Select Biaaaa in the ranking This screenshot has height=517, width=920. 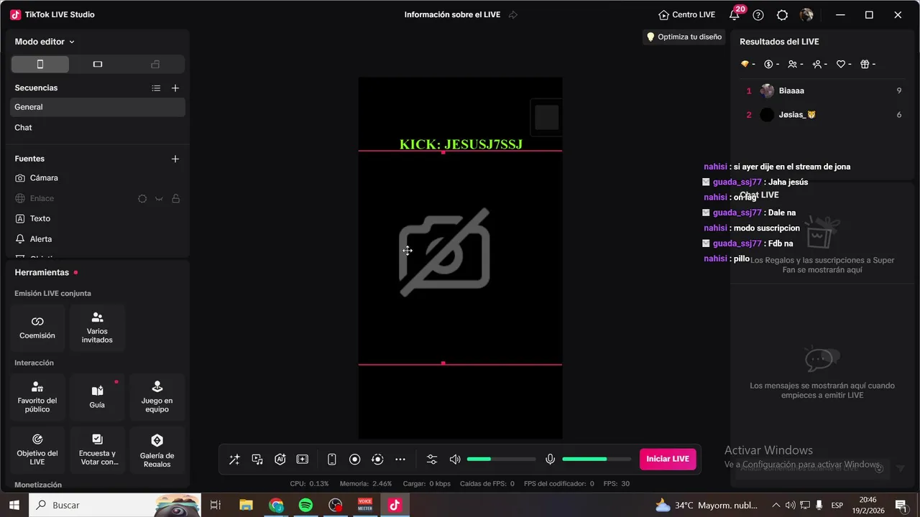[x=824, y=91]
